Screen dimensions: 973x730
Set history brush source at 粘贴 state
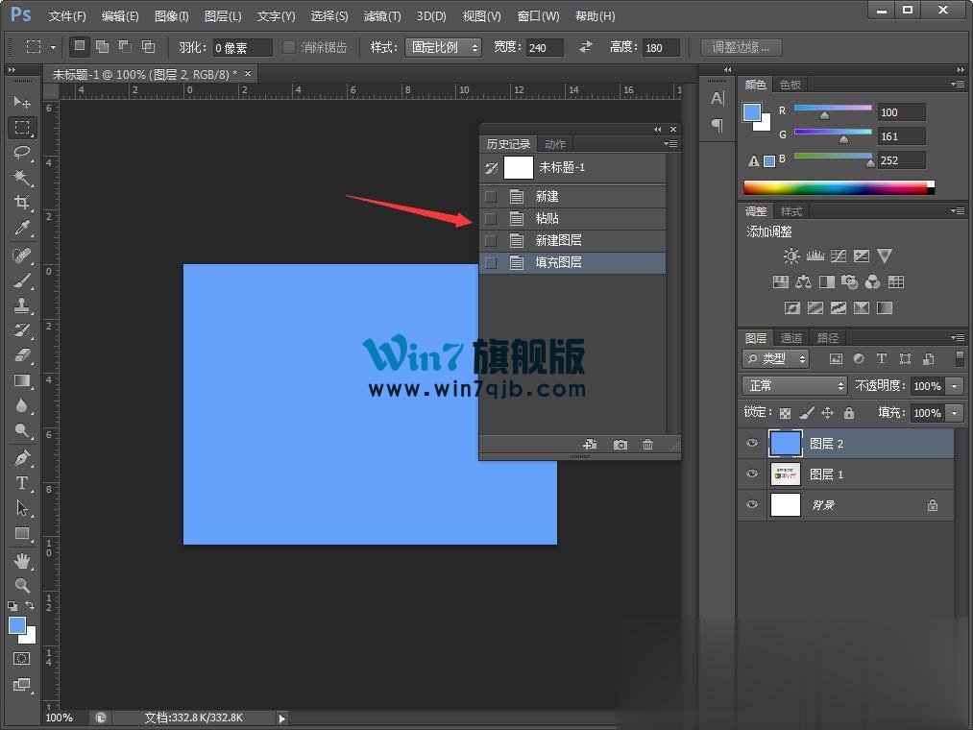point(491,218)
